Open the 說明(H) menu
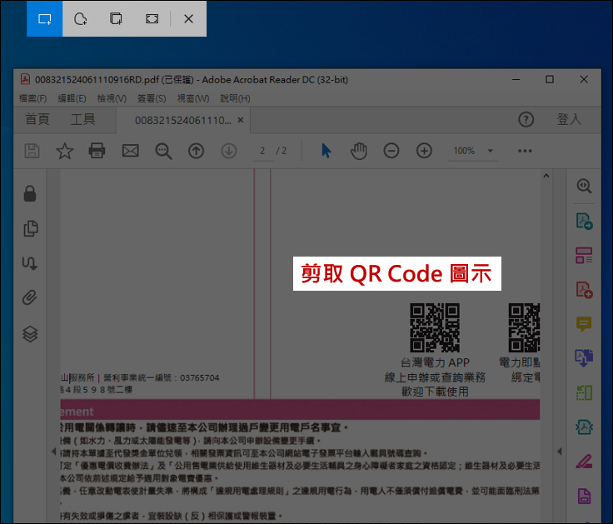Viewport: 613px width, 524px height. 235,98
